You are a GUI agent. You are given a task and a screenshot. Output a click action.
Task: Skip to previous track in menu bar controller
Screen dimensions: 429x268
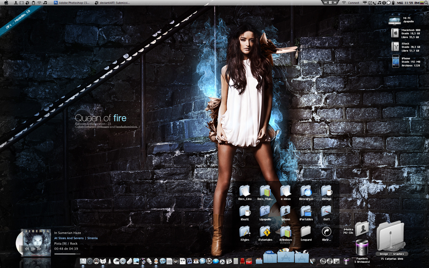click(x=325, y=3)
